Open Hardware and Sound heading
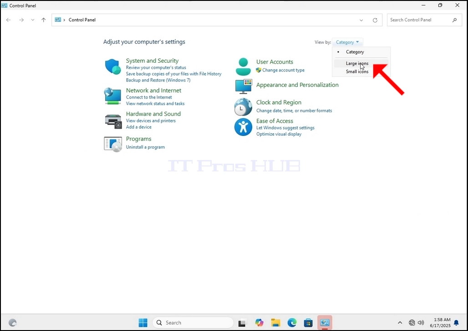This screenshot has width=468, height=331. tap(153, 114)
